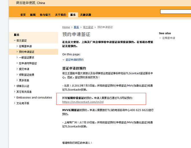Open 更多信息 sidebar item
This screenshot has width=191, height=148.
click(24, 80)
